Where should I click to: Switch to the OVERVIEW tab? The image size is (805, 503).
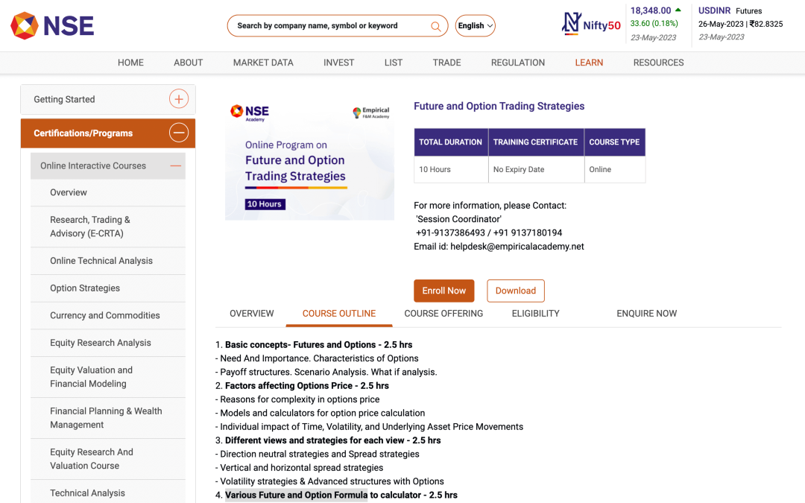252,314
